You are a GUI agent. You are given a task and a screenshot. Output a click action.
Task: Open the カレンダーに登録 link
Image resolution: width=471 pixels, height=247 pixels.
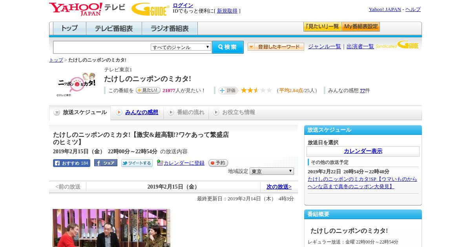pos(184,163)
